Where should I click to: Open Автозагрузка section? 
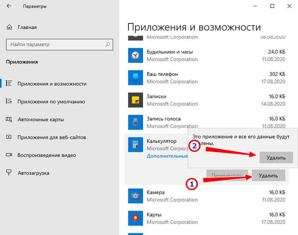33,173
